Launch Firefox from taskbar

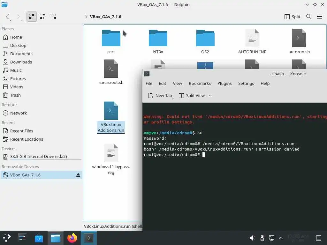click(72, 238)
